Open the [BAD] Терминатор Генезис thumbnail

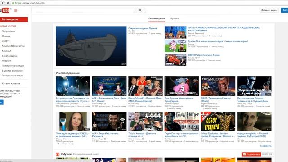[218, 86]
